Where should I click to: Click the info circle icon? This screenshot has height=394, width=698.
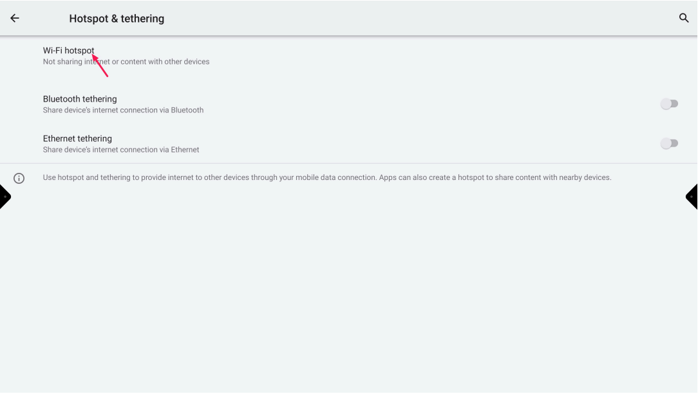coord(19,178)
